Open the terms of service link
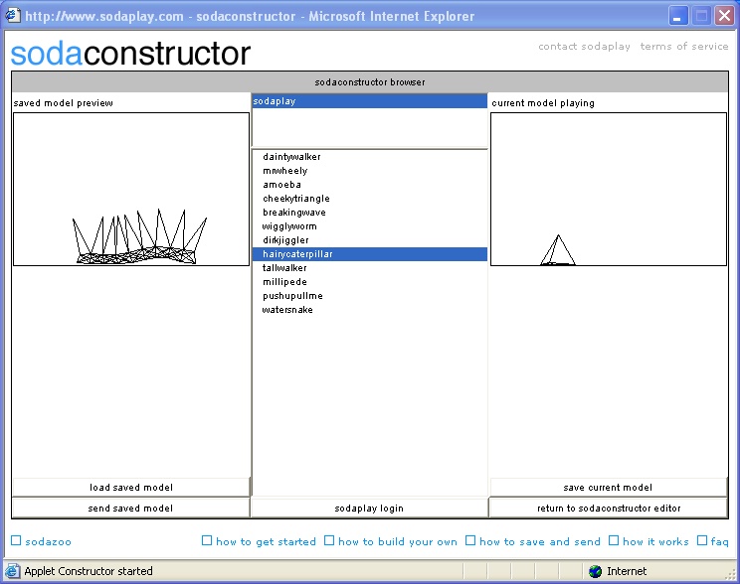Image resolution: width=740 pixels, height=584 pixels. [x=684, y=47]
